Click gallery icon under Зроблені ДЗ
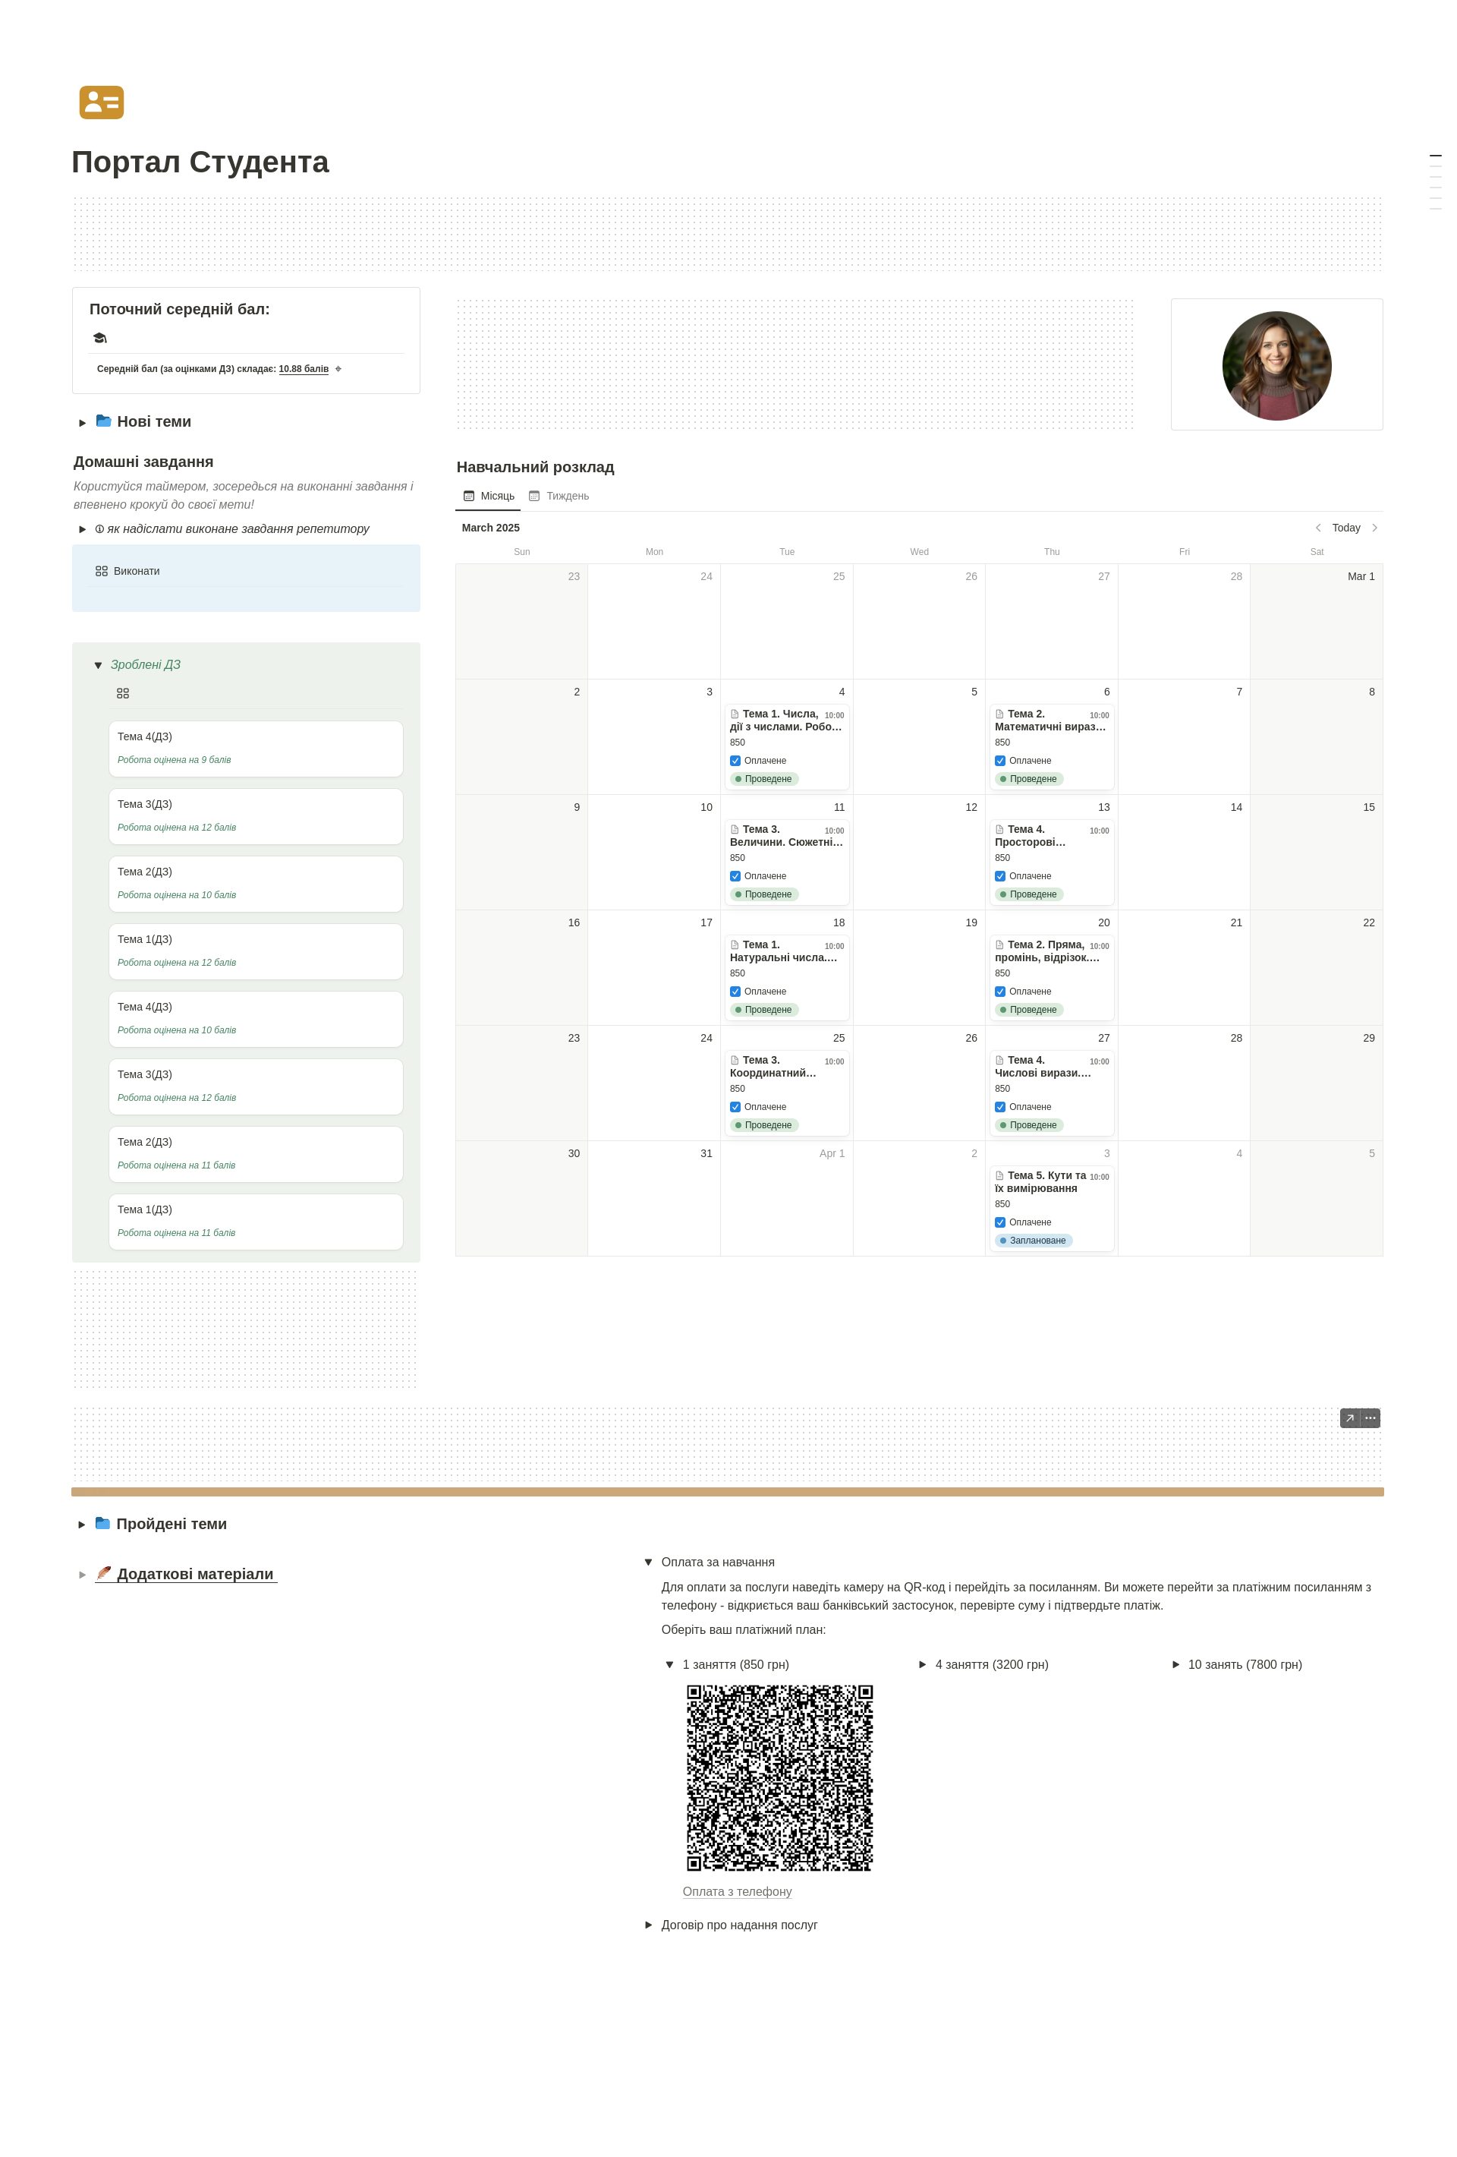Image resolution: width=1457 pixels, height=2157 pixels. (x=124, y=693)
